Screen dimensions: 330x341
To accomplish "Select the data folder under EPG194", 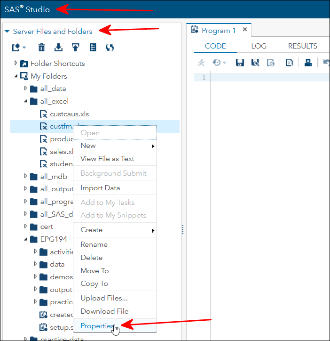I will point(57,264).
